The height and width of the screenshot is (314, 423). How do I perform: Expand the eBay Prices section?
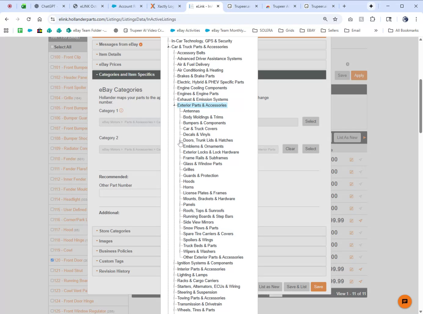(126, 64)
